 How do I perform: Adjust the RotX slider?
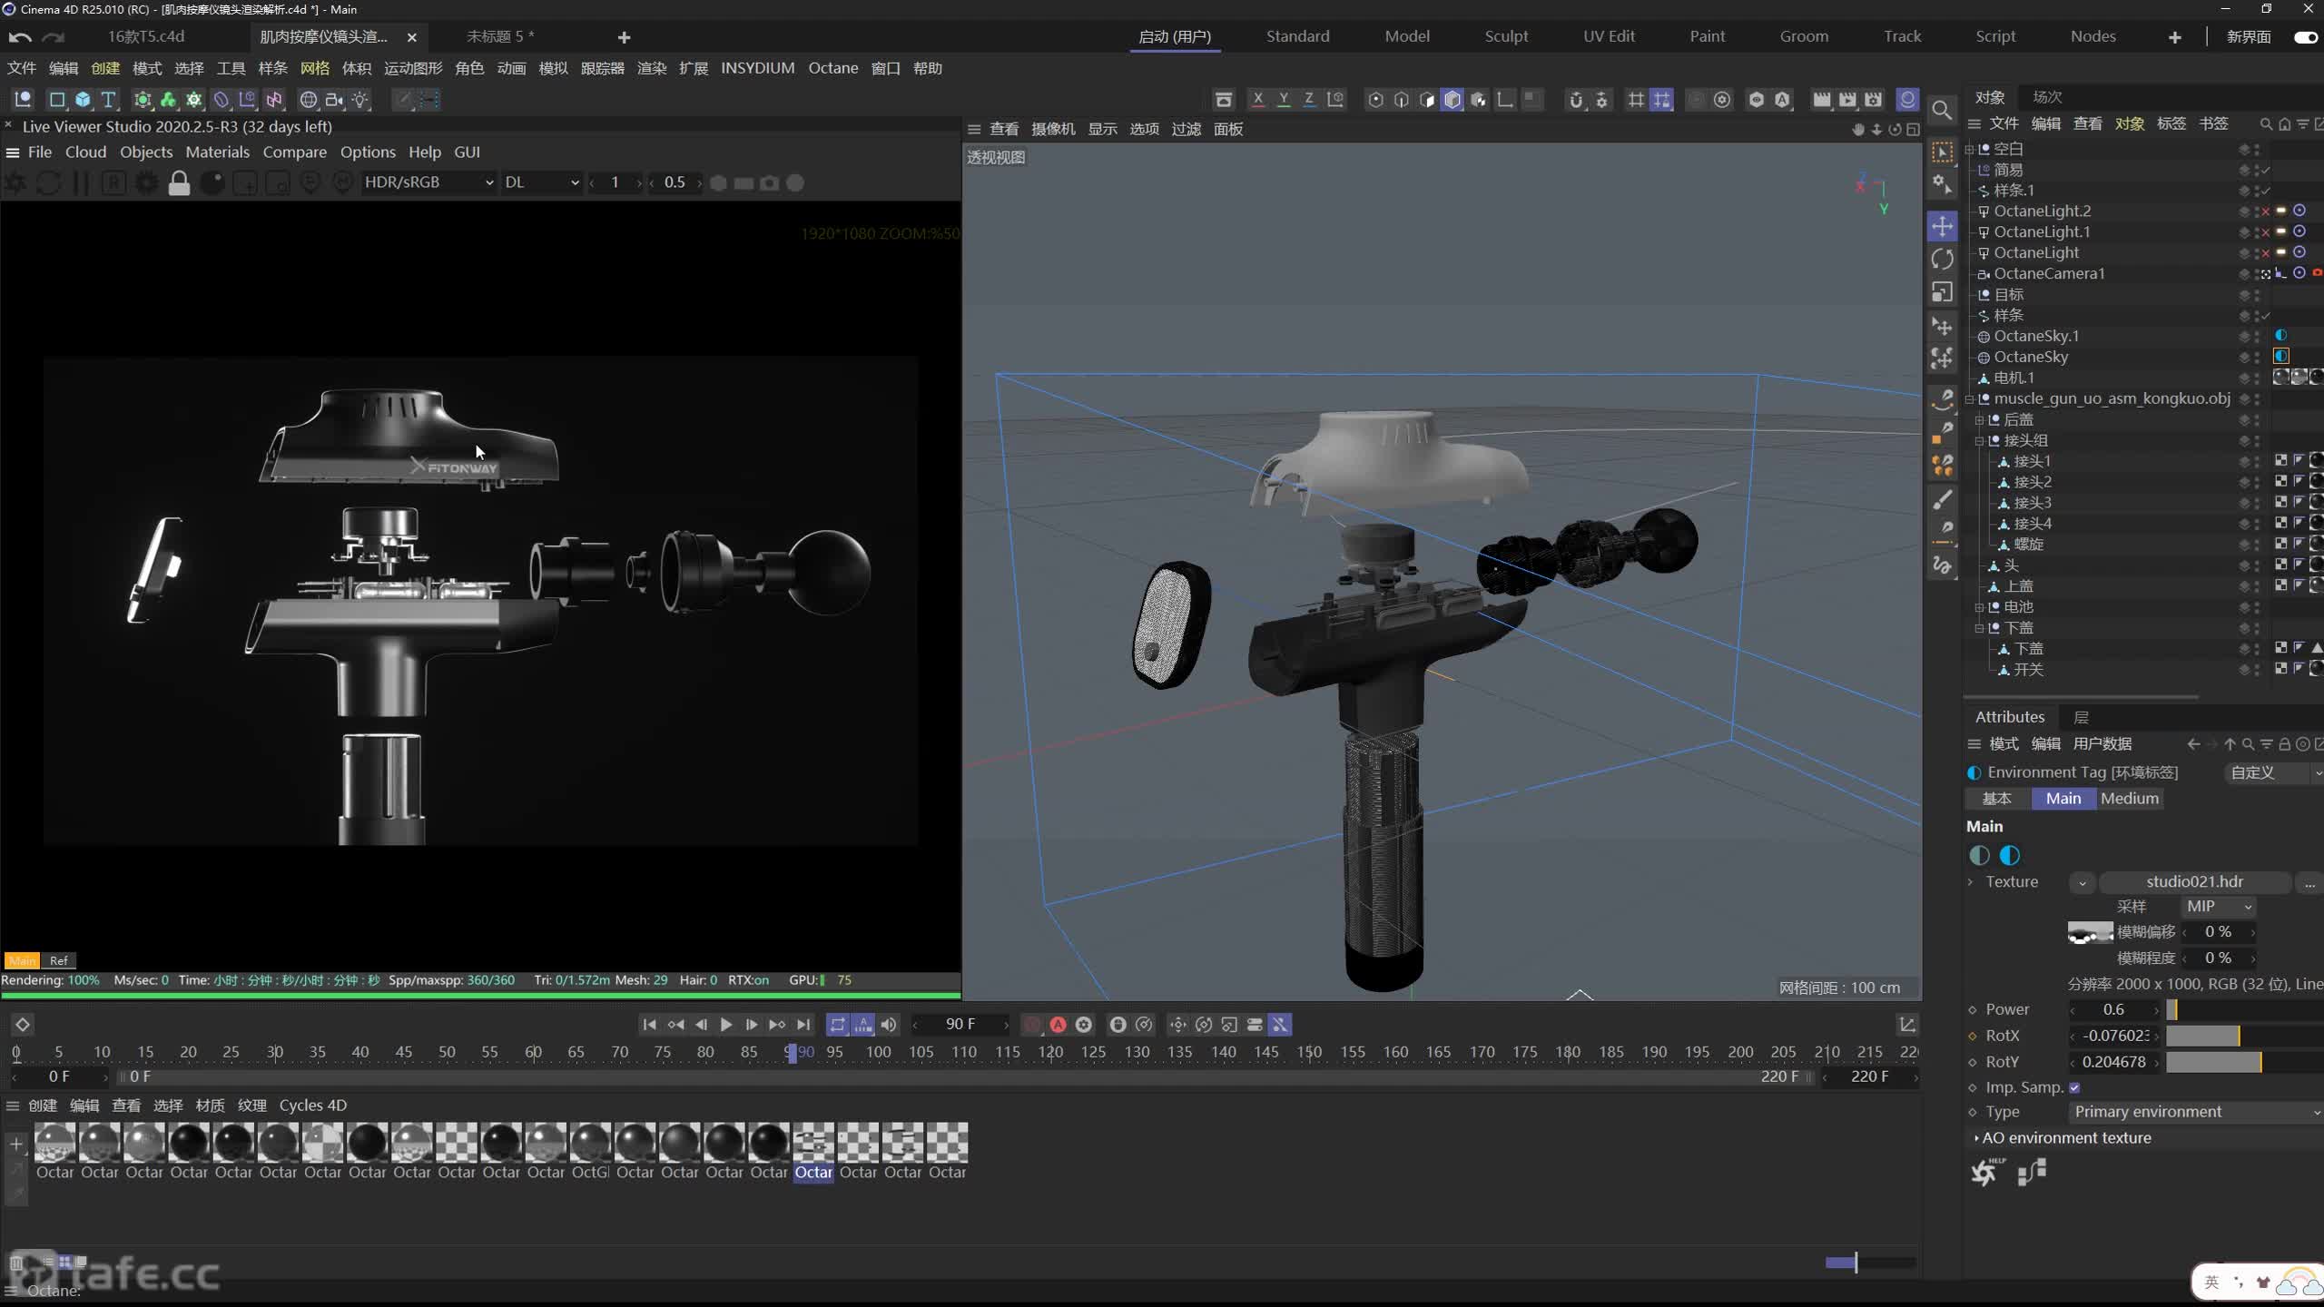(x=2244, y=1036)
